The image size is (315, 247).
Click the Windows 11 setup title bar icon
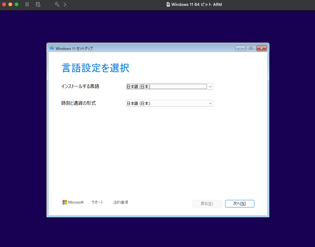[x=52, y=48]
